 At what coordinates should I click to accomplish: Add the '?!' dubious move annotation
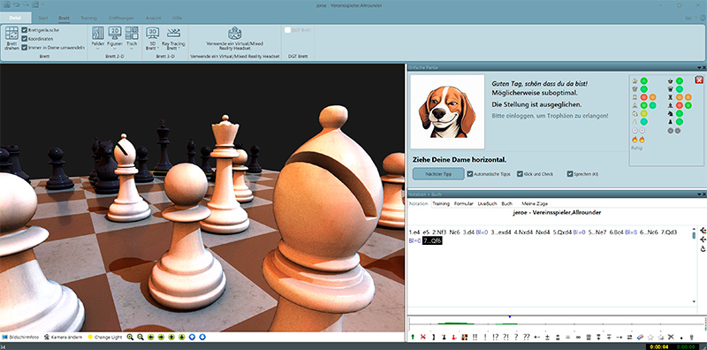point(506,337)
